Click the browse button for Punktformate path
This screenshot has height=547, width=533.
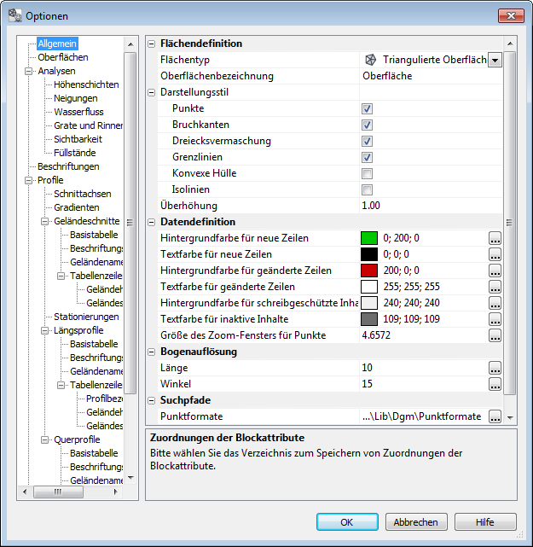pos(495,416)
